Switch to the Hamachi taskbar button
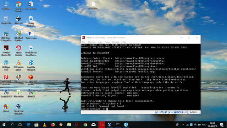The height and width of the screenshot is (128, 227). pos(126,125)
